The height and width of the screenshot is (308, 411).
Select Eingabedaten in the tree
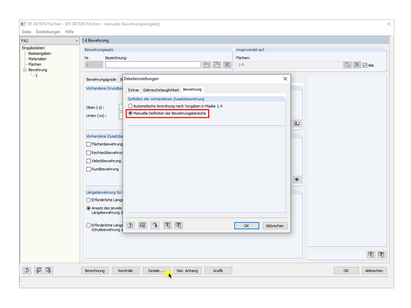click(x=34, y=48)
